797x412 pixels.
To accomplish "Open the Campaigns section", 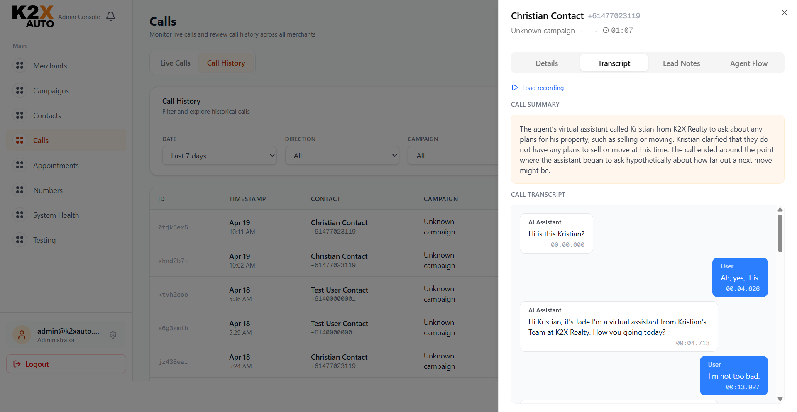I will 51,90.
